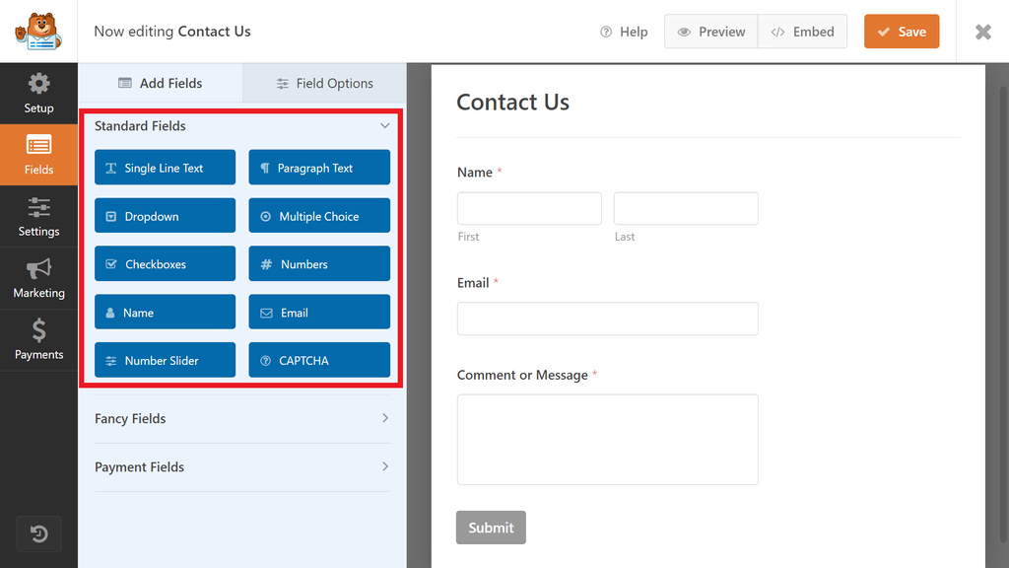Add a Number Slider field

click(x=165, y=360)
